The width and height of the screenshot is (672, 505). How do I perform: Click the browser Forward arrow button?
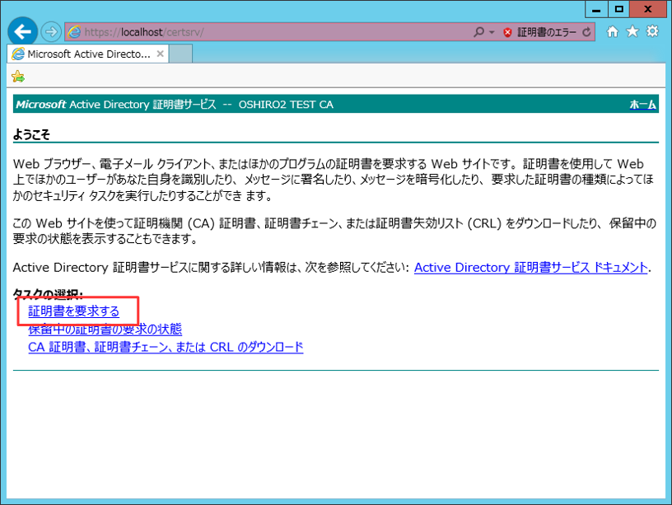51,32
